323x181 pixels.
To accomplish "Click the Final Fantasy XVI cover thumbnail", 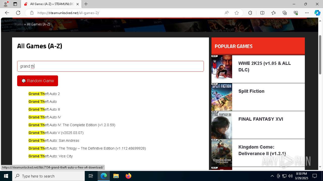I will point(222,125).
